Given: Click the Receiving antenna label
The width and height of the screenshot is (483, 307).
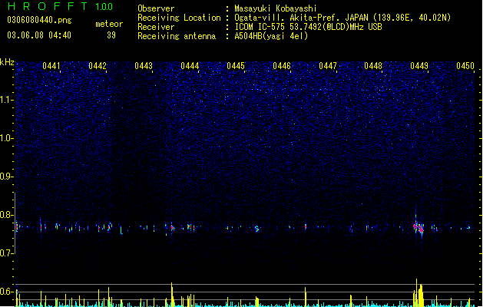Looking at the screenshot, I should point(177,36).
